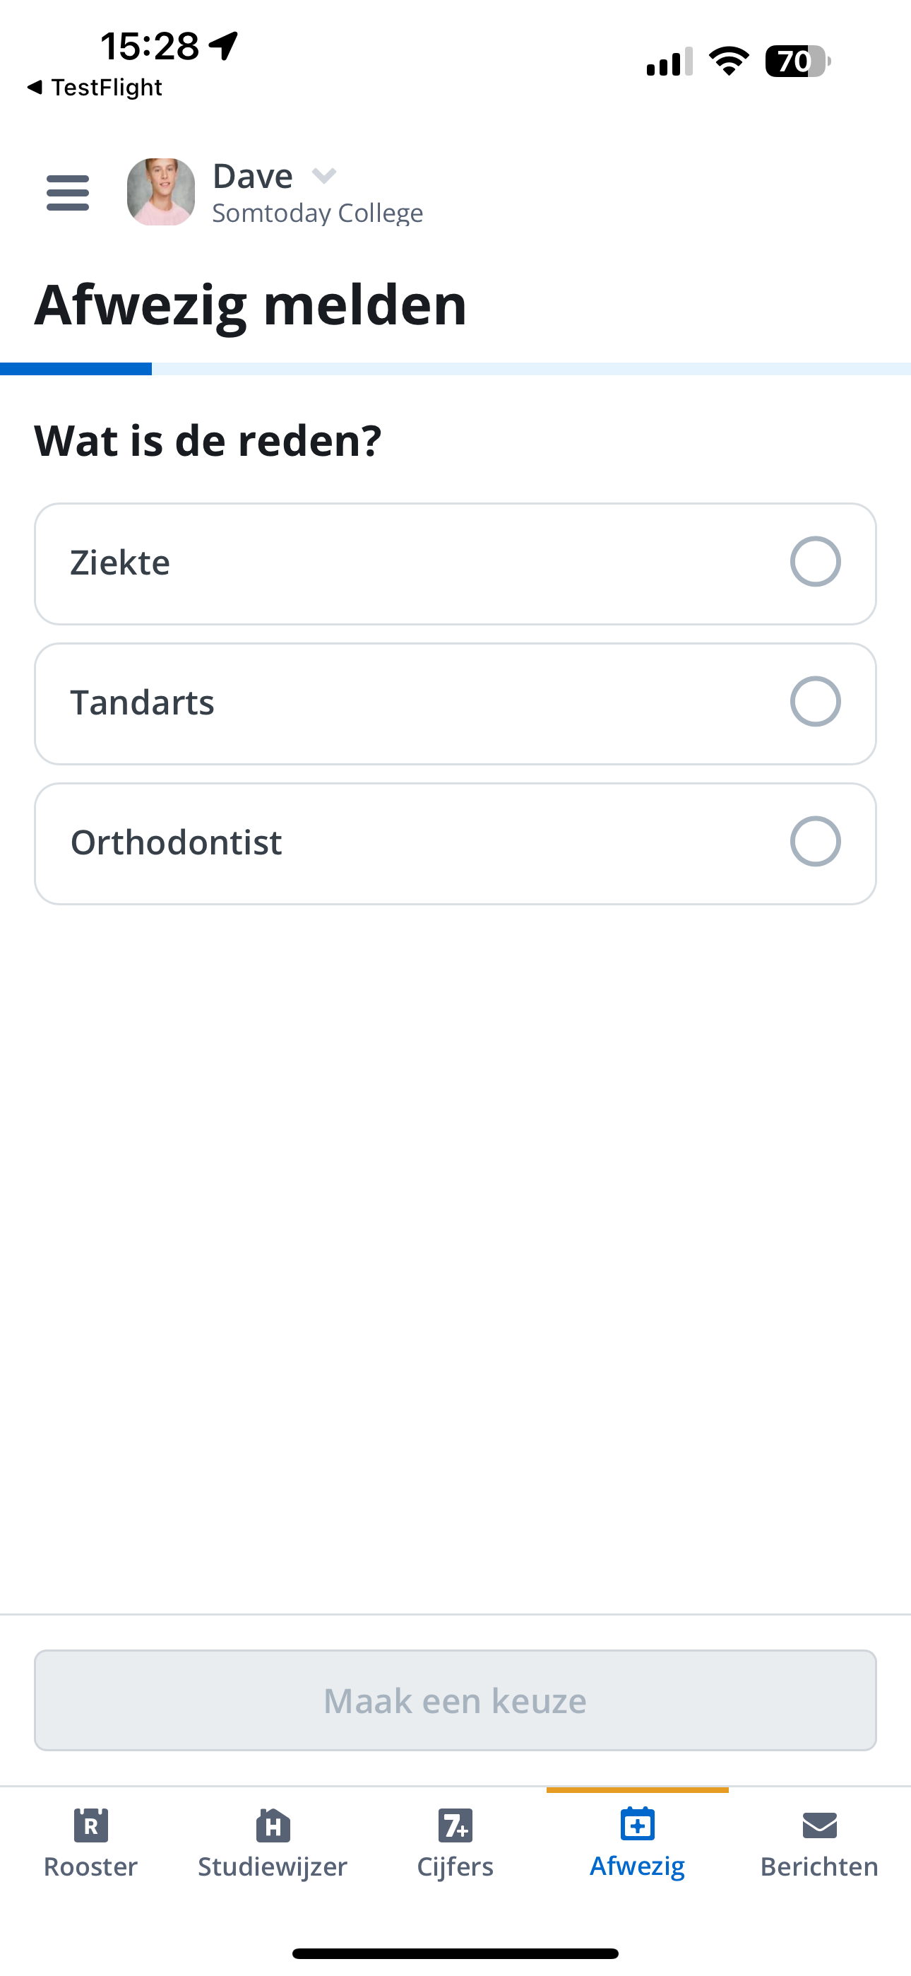Tap the Rooster calendar icon

click(90, 1825)
